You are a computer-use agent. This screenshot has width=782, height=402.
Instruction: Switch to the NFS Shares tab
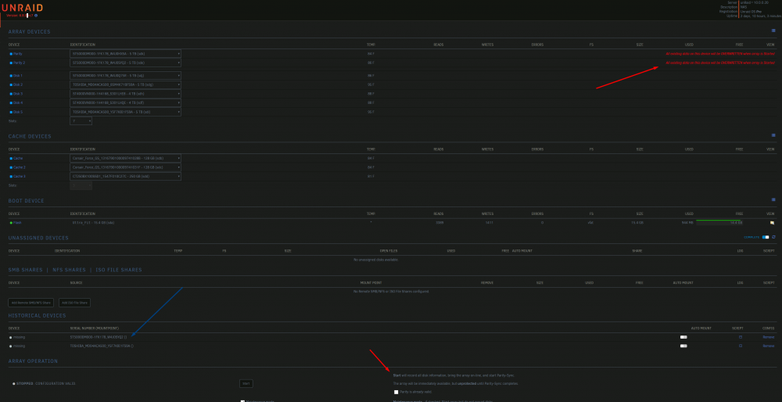69,270
